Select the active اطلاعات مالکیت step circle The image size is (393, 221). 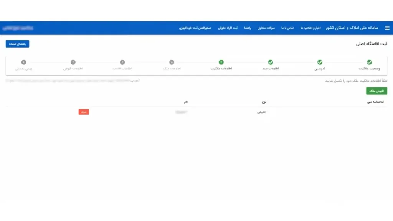[x=221, y=62]
